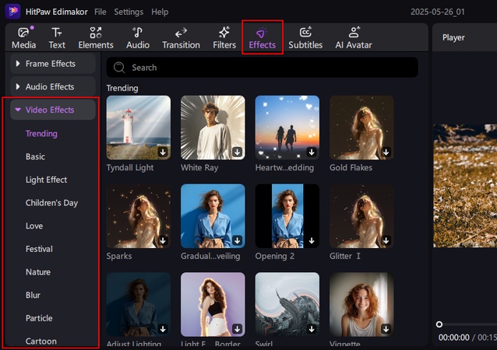Image resolution: width=497 pixels, height=350 pixels.
Task: Download the Heartw...edding effect
Action: tap(312, 152)
